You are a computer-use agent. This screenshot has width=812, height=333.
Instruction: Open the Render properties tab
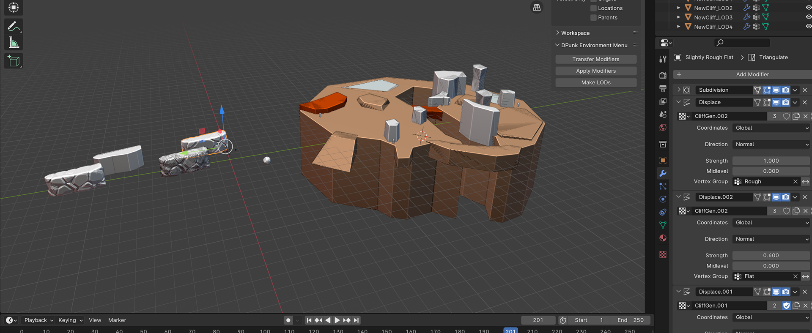pos(663,75)
